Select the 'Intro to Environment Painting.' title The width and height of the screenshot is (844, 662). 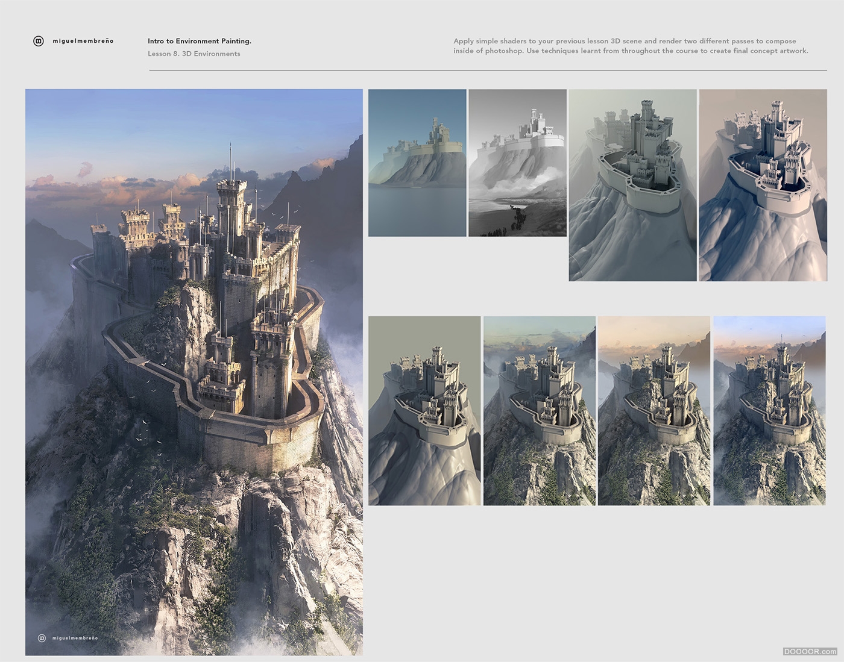pos(200,41)
